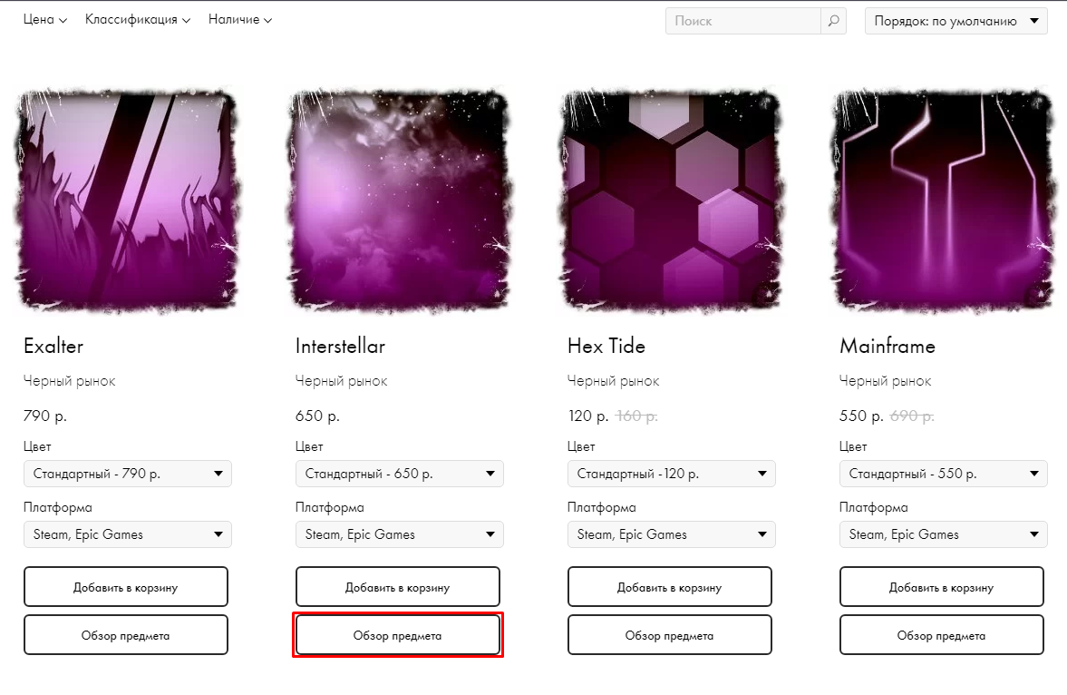The image size is (1067, 695).
Task: Open the Mainframe item overview
Action: coord(942,635)
